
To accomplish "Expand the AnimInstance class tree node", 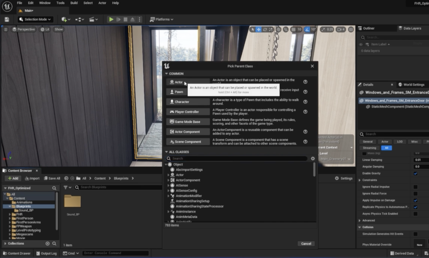I will [169, 212].
